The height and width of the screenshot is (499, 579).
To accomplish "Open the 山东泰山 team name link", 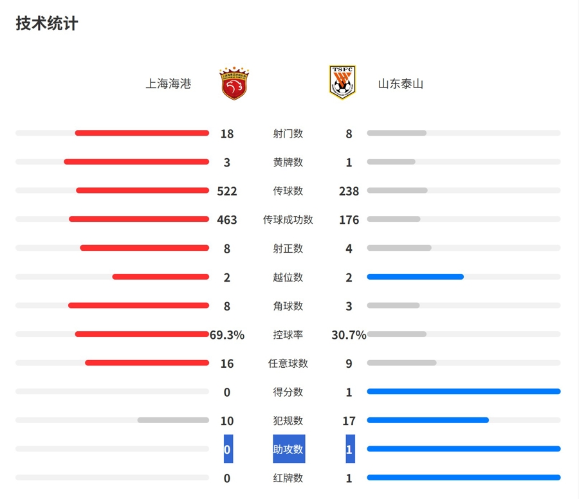I will [x=401, y=84].
